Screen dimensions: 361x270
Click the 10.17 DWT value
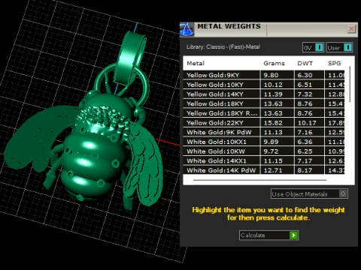(307, 122)
